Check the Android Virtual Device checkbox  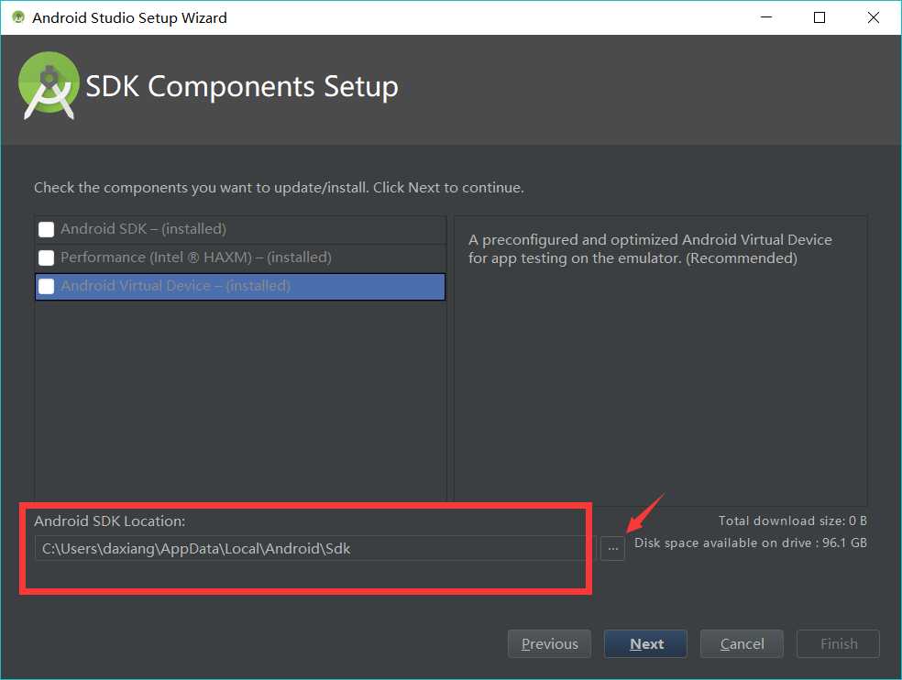tap(46, 286)
